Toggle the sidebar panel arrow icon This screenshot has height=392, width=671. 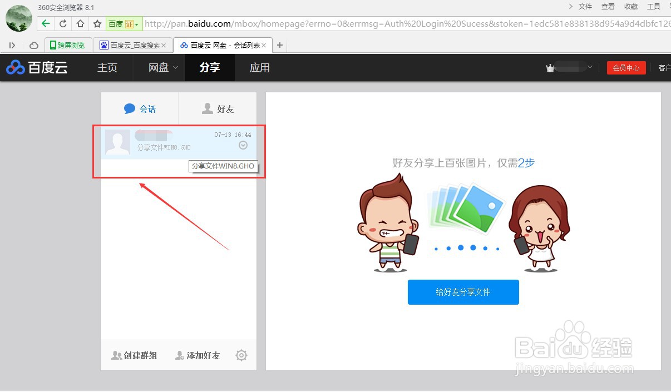coord(12,45)
